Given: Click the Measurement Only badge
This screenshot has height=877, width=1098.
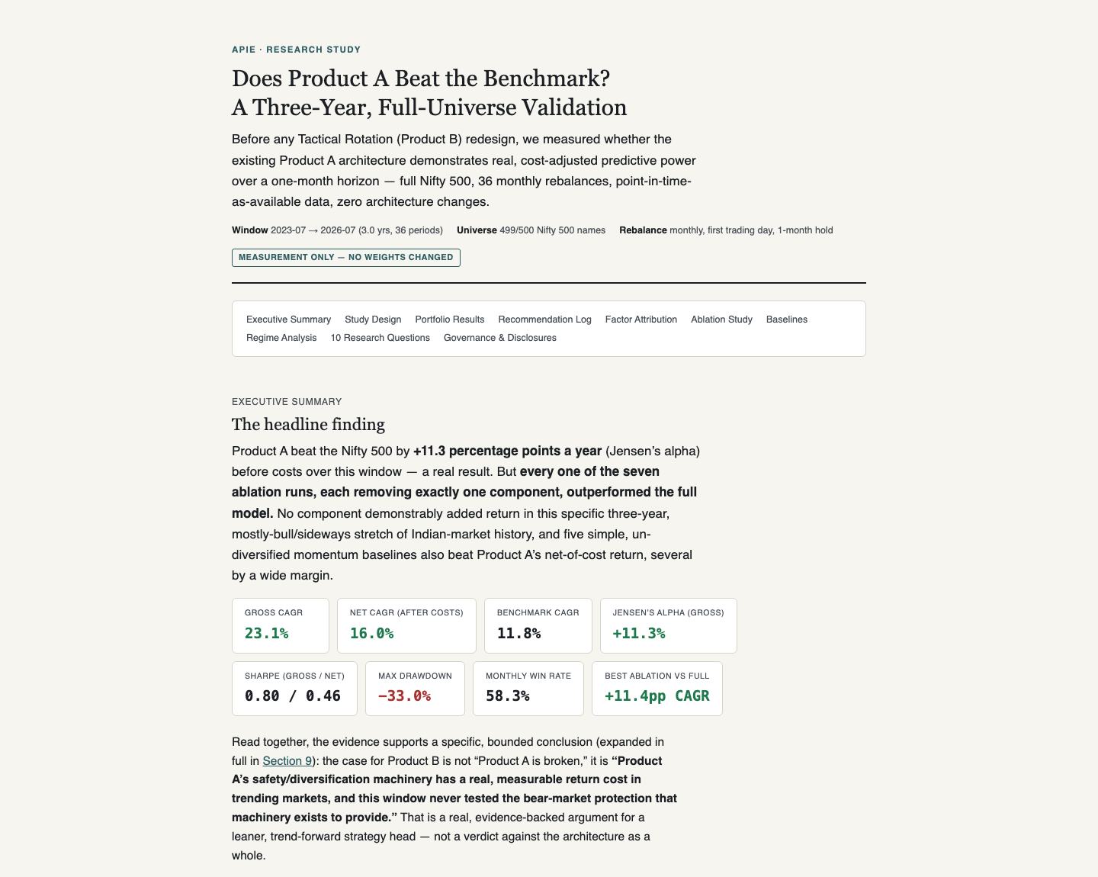Looking at the screenshot, I should point(346,258).
